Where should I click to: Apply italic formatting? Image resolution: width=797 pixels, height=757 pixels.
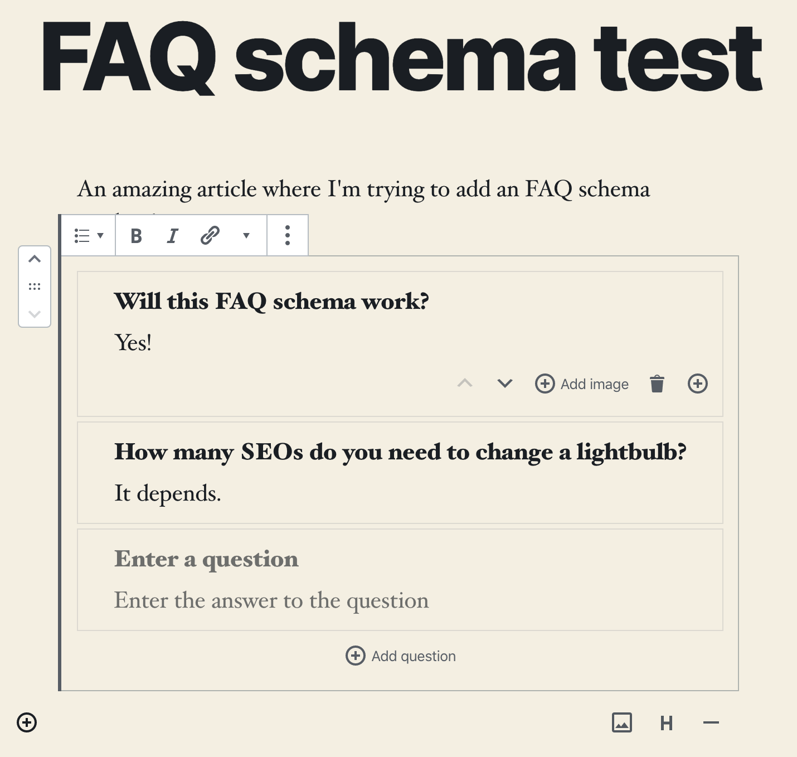pyautogui.click(x=172, y=235)
